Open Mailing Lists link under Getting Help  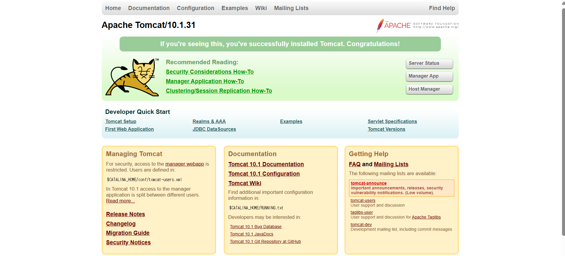(x=391, y=164)
